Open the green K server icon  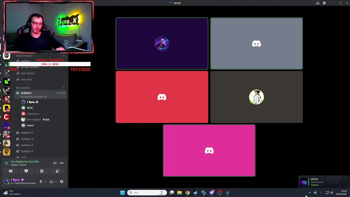click(x=7, y=82)
